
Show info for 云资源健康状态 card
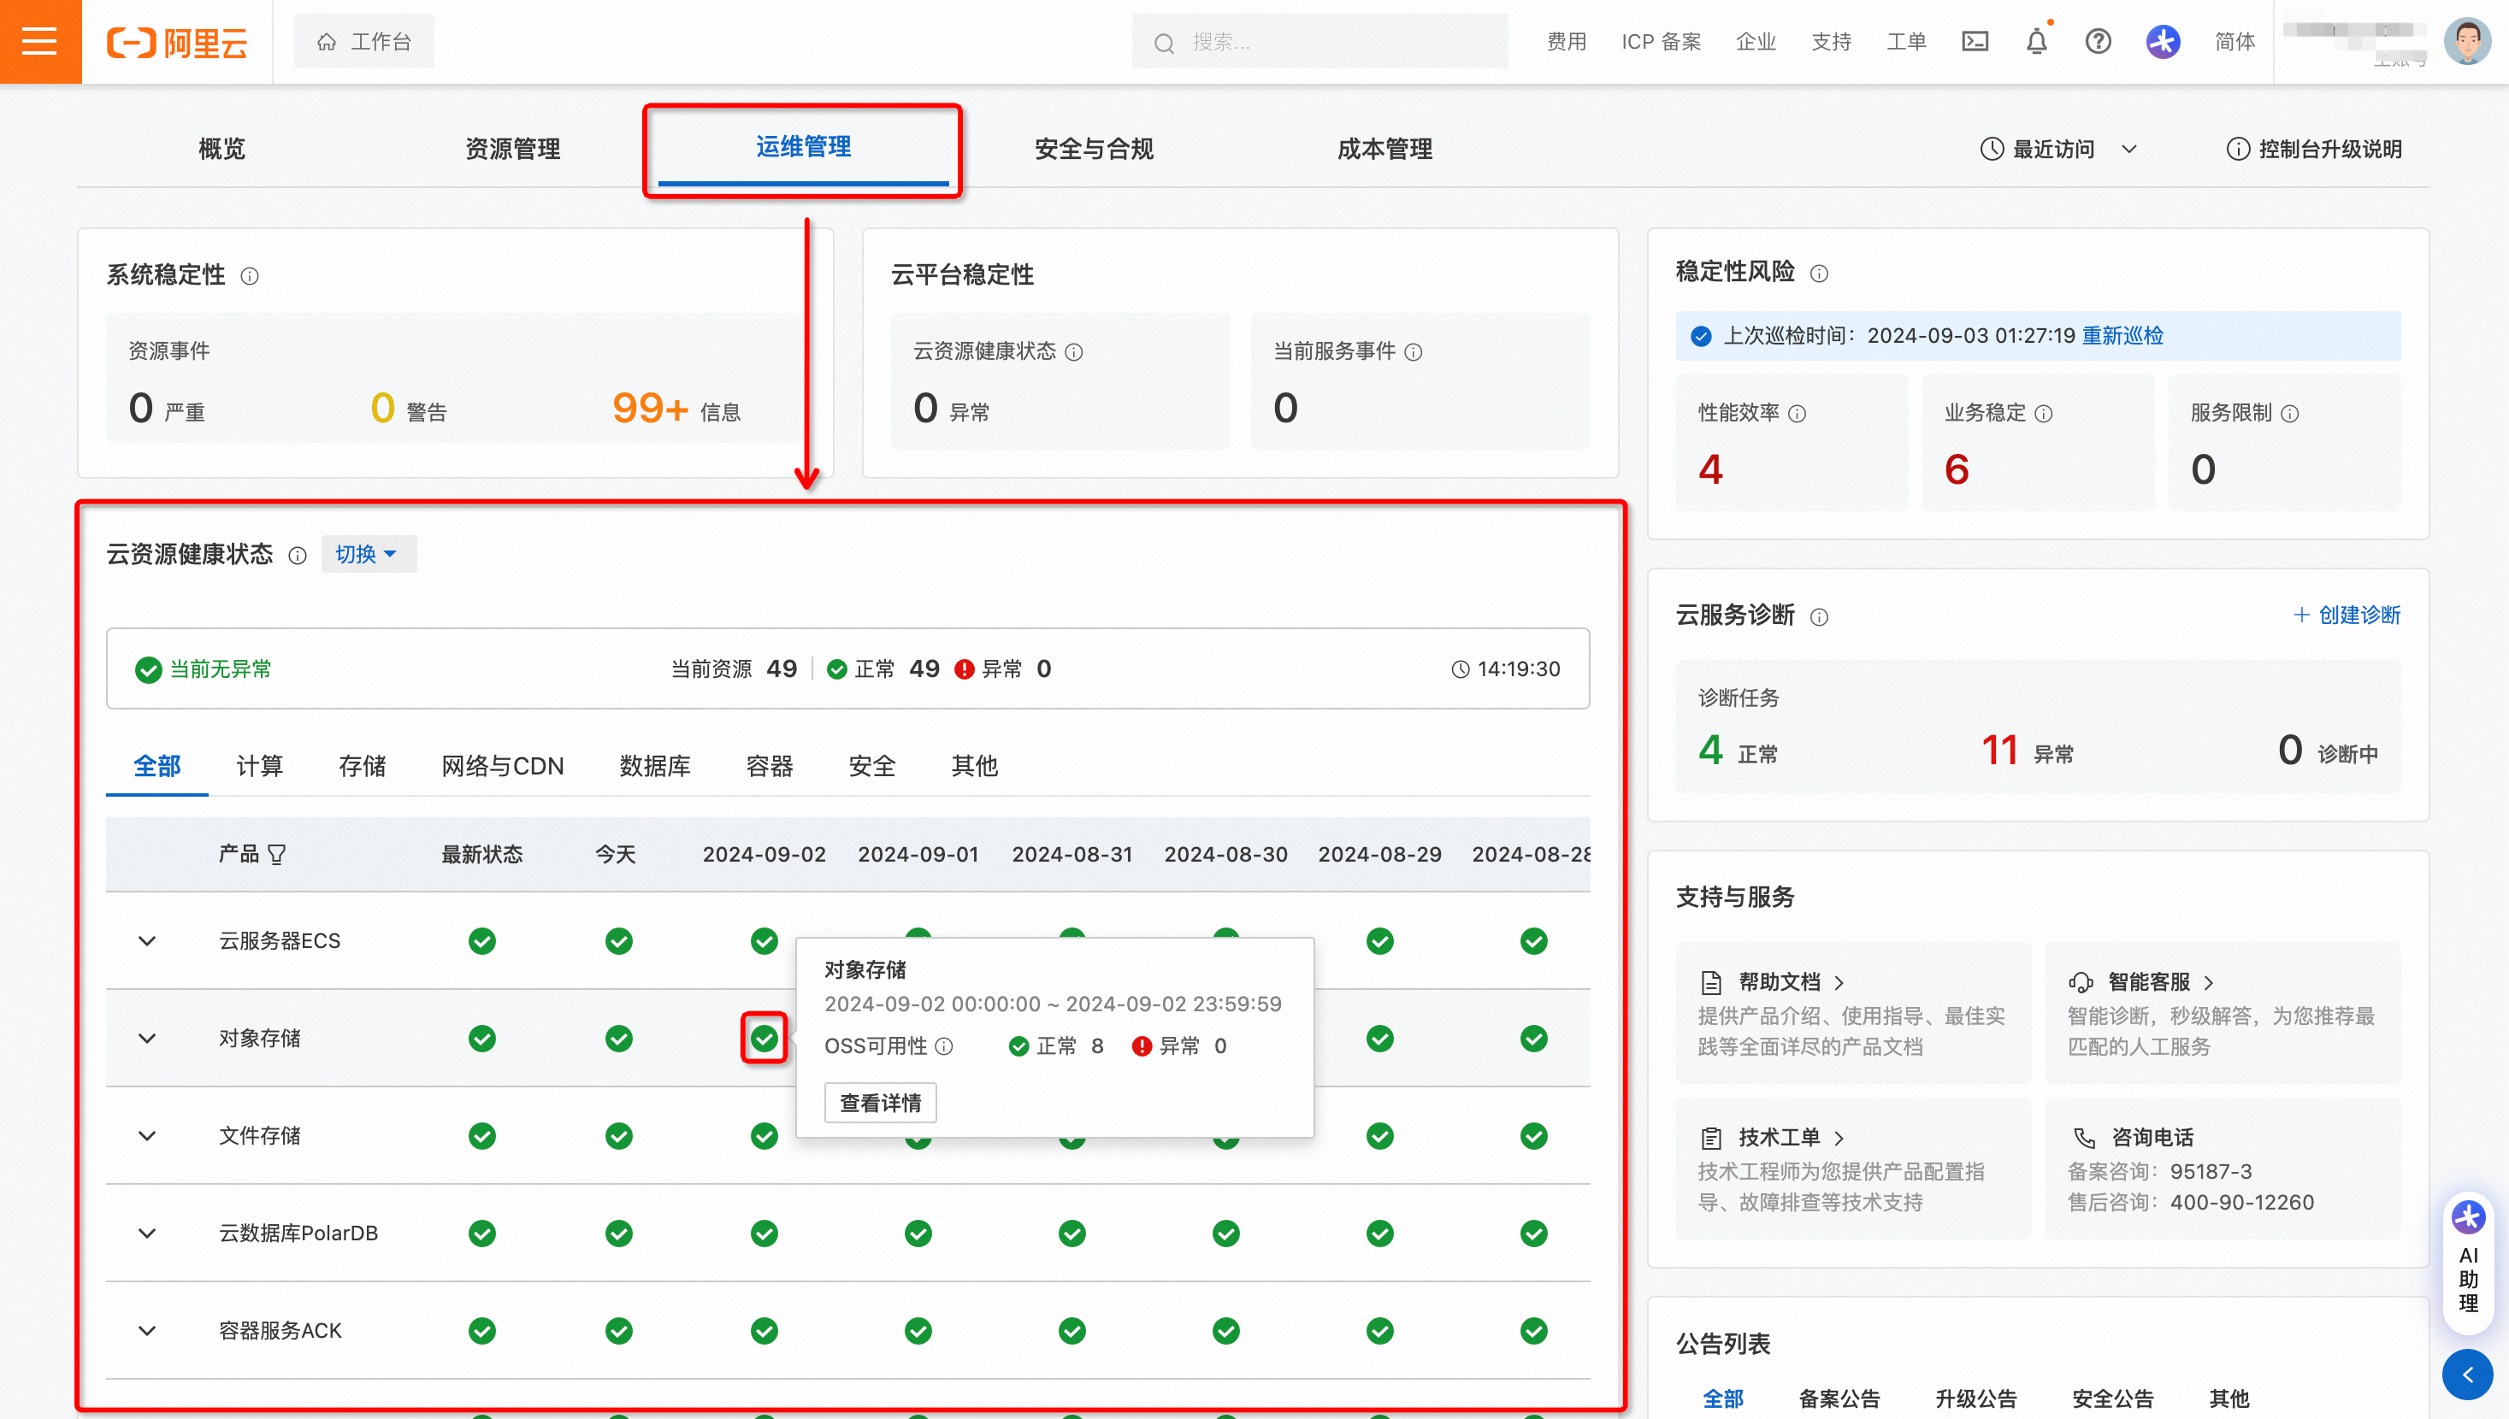tap(1074, 352)
